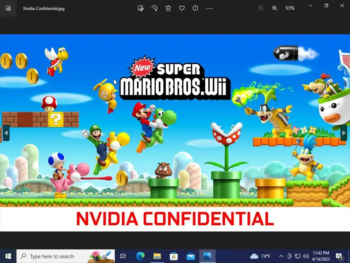The height and width of the screenshot is (263, 350).
Task: Launch Microsoft Edge from the taskbar
Action: [x=140, y=256]
